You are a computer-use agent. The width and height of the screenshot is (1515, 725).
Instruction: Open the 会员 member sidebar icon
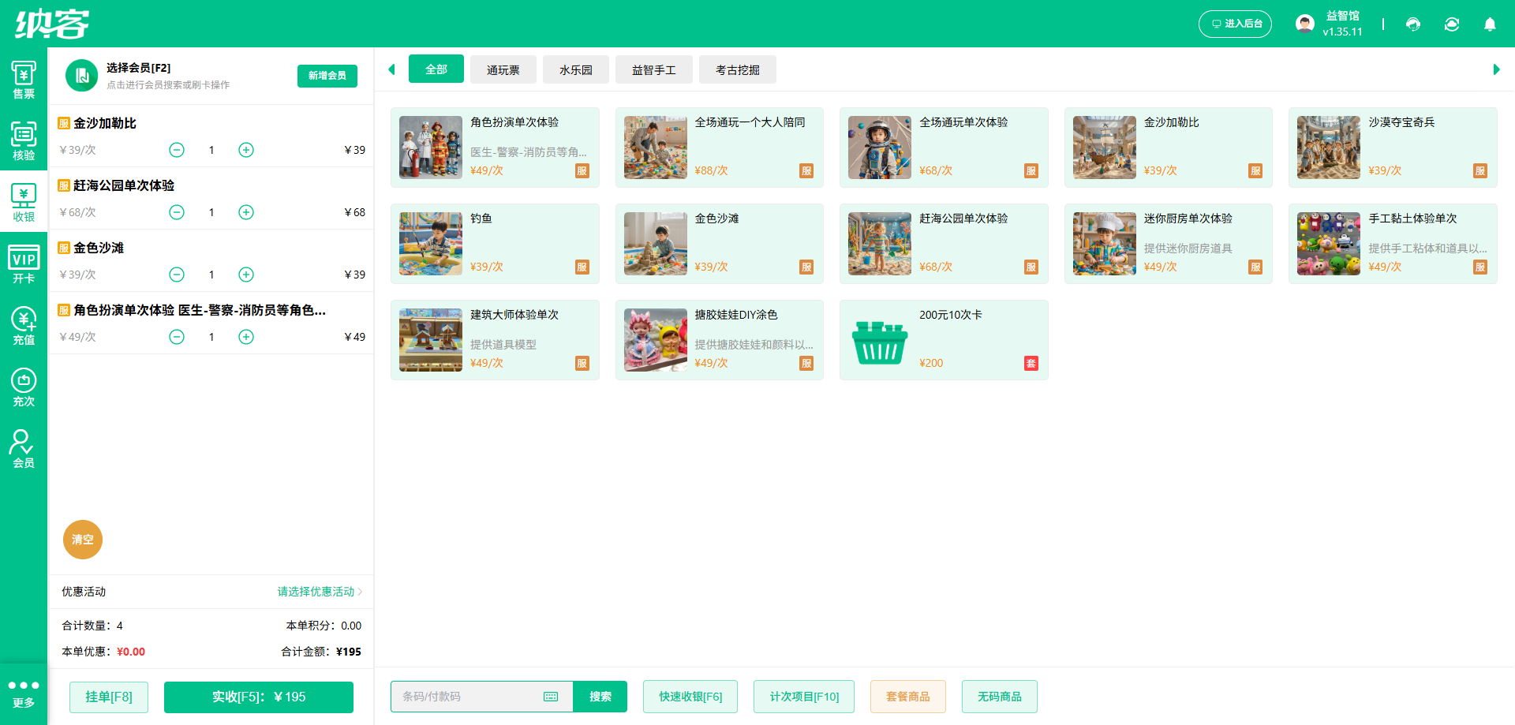(24, 448)
